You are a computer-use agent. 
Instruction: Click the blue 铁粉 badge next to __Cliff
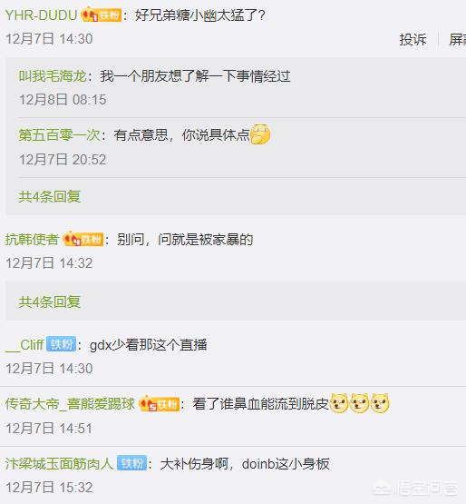(62, 344)
